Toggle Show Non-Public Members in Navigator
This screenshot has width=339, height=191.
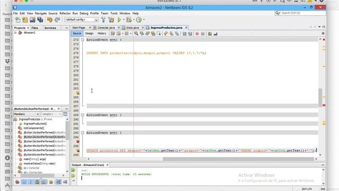tap(38, 182)
